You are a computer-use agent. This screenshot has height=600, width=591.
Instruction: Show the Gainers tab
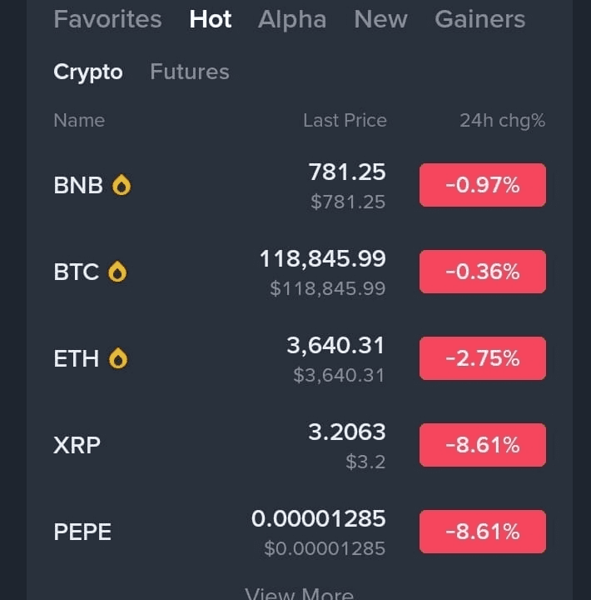click(x=480, y=19)
